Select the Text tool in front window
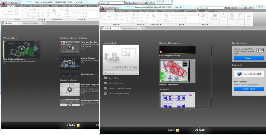 153,17
